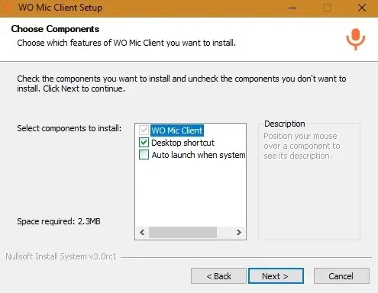
Task: Go back with the < Back button
Action: click(218, 276)
